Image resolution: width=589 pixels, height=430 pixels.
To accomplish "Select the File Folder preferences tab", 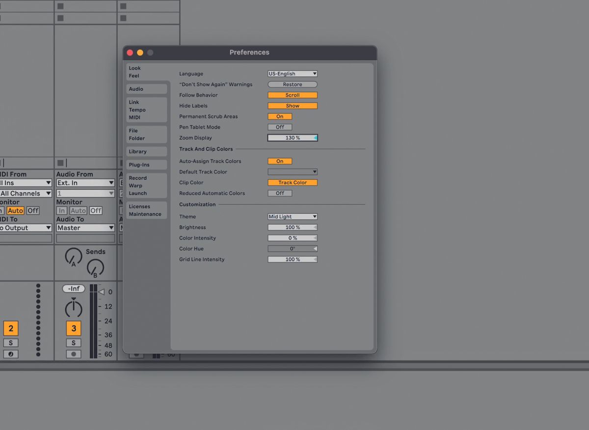I will coord(146,134).
